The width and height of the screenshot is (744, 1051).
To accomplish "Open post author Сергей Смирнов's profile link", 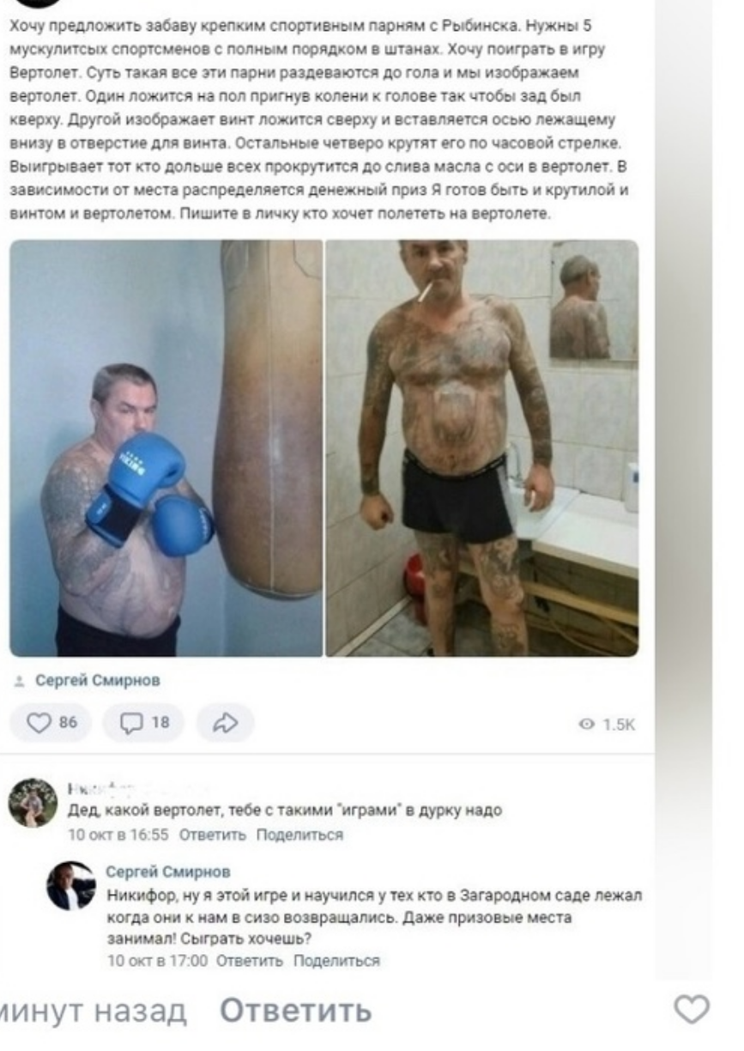I will pos(97,681).
